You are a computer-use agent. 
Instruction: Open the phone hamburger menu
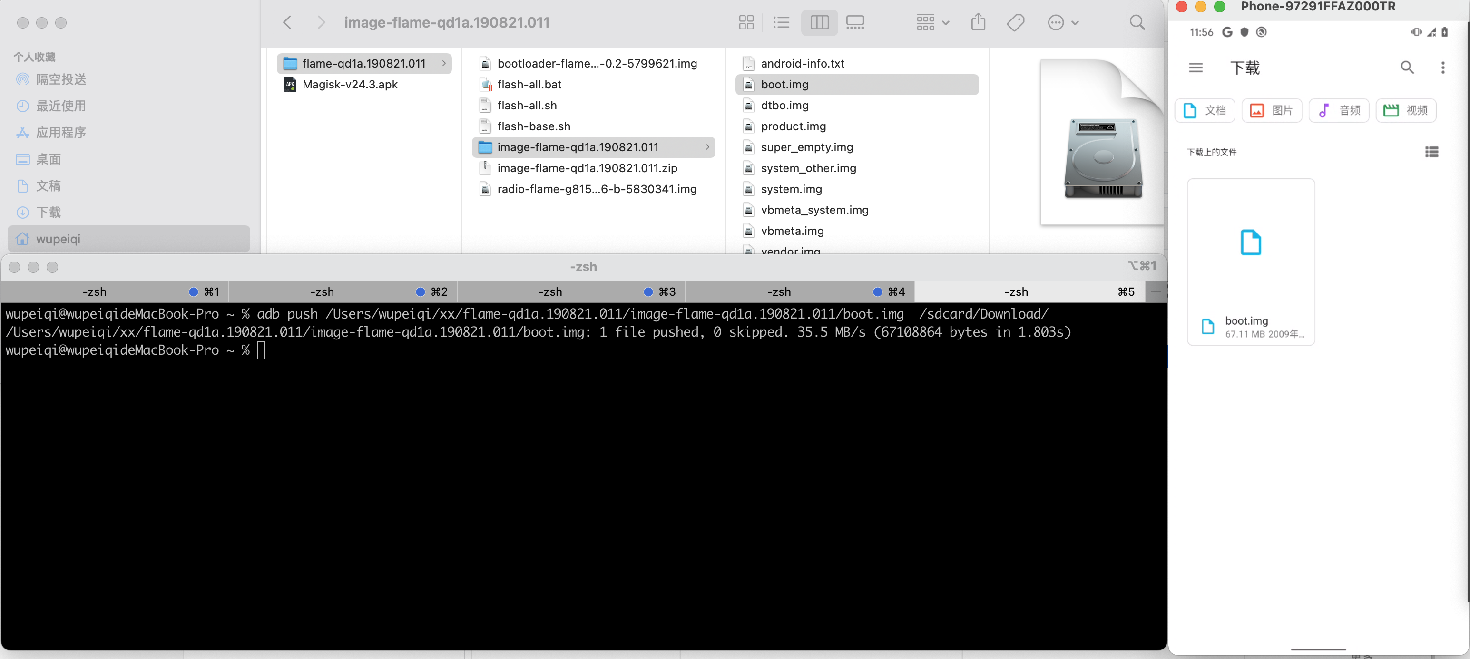click(x=1196, y=68)
